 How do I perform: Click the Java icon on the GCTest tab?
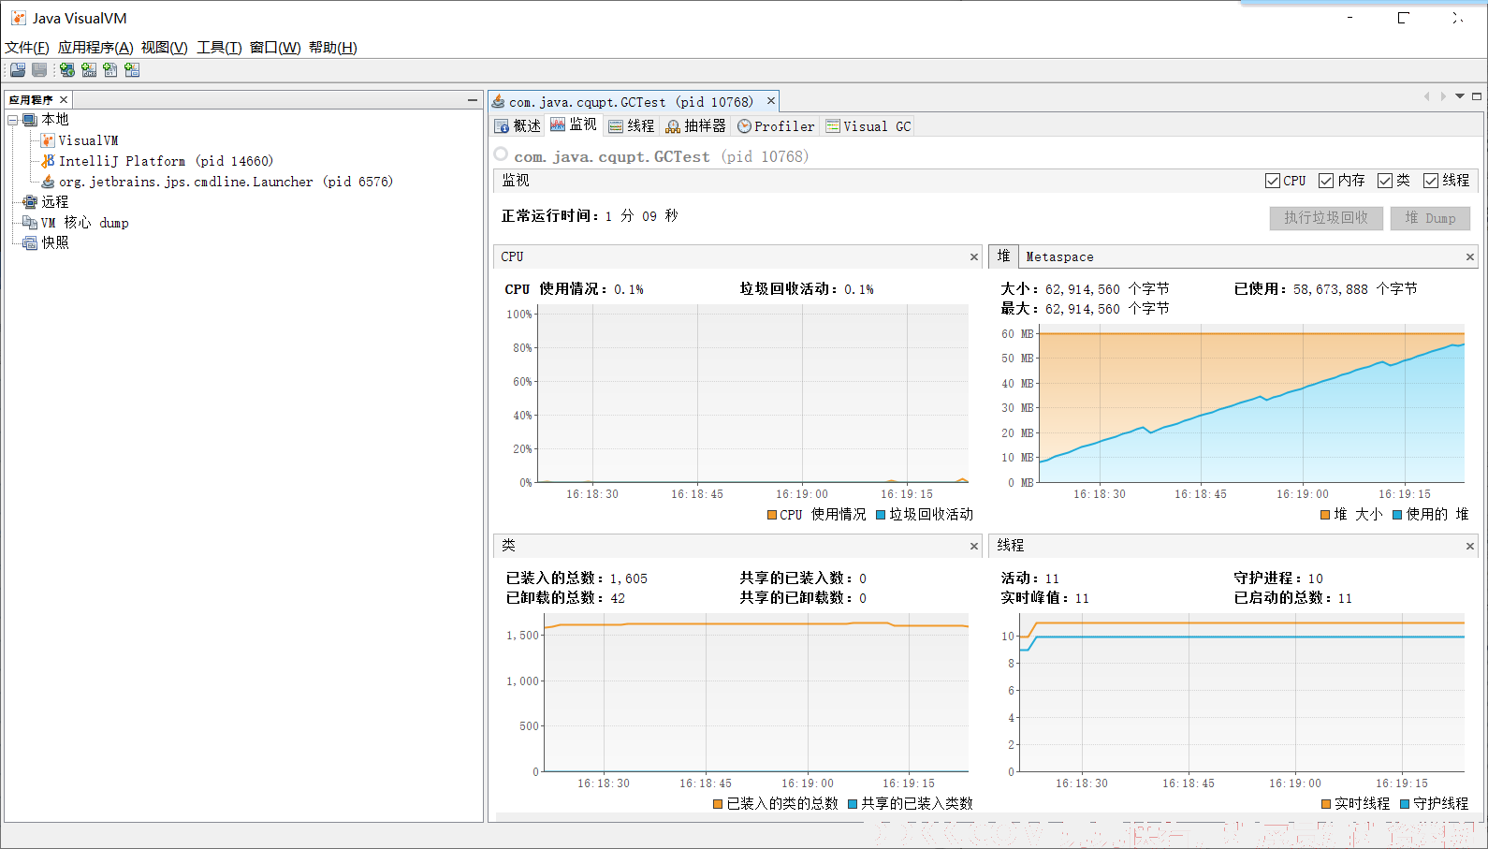[499, 101]
